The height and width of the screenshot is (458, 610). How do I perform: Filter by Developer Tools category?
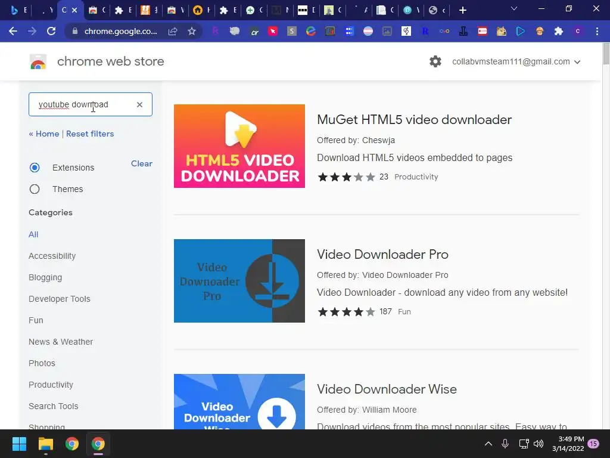(x=60, y=299)
